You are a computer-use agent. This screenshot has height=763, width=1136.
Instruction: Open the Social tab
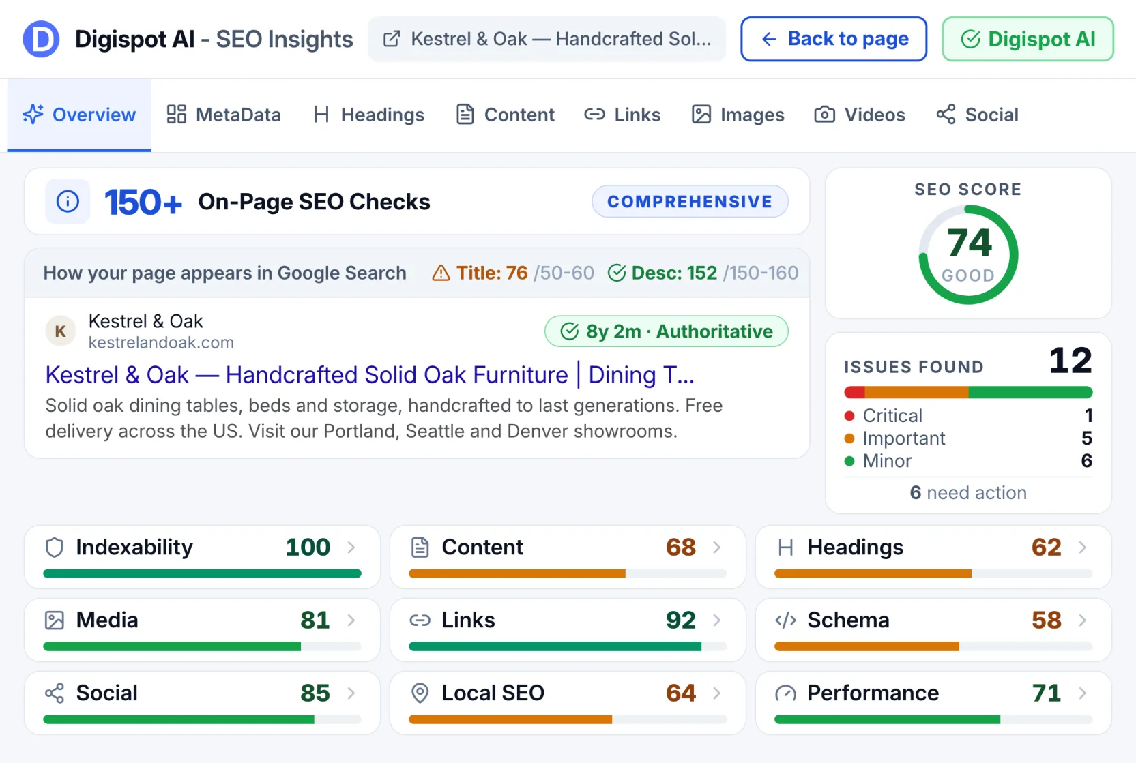[x=977, y=115]
